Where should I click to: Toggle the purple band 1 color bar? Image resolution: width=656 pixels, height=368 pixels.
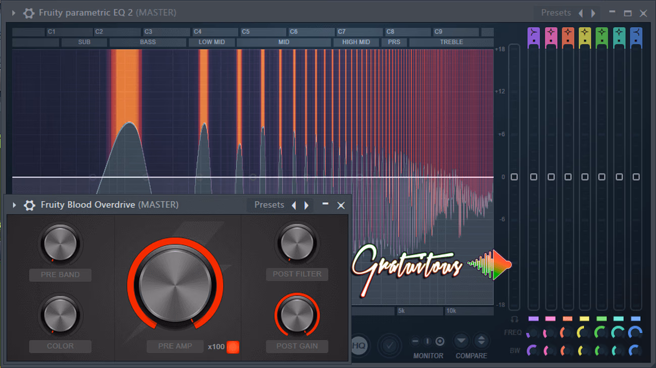point(533,319)
